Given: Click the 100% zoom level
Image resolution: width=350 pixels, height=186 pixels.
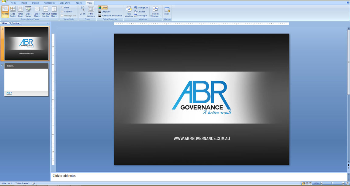Looking at the screenshot, I should click(316, 183).
